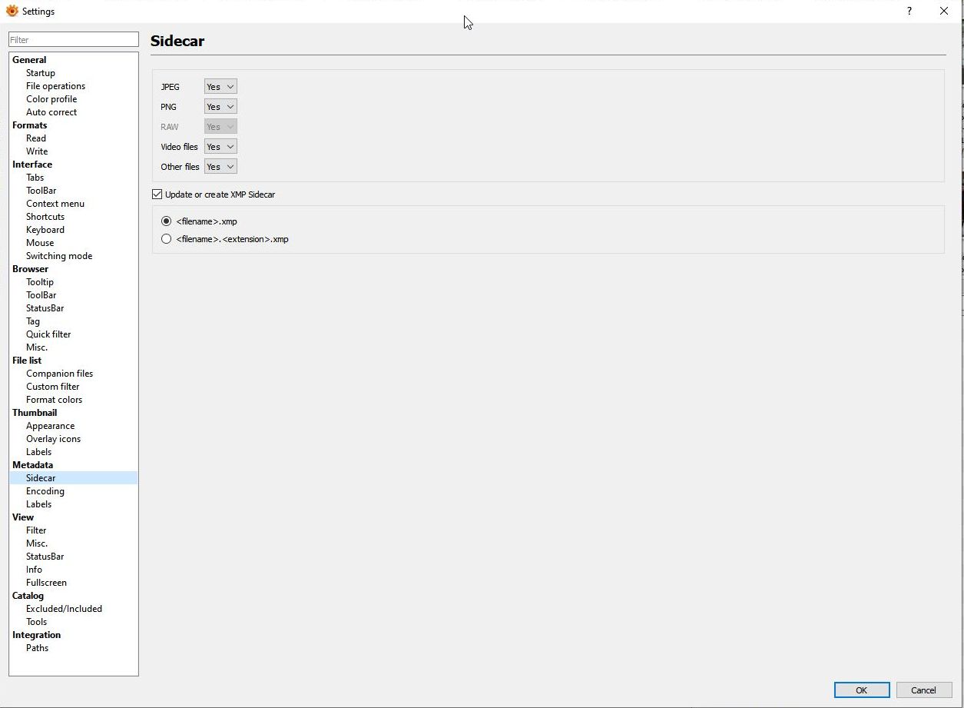Select the Formats category

pos(30,125)
